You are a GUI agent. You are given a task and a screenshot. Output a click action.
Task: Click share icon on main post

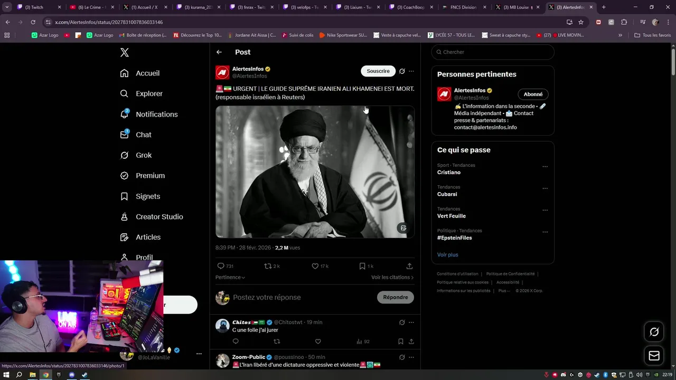point(409,266)
